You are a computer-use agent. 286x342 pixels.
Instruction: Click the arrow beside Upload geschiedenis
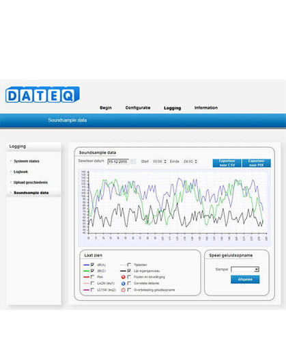11,182
